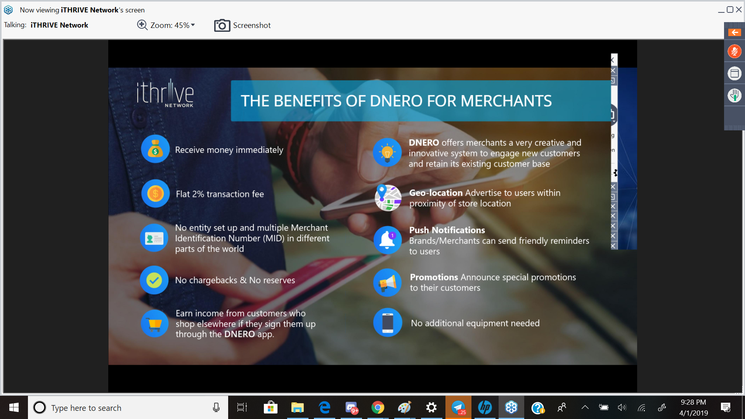Toggle the viewer window mode icon
The height and width of the screenshot is (419, 745).
click(x=734, y=73)
